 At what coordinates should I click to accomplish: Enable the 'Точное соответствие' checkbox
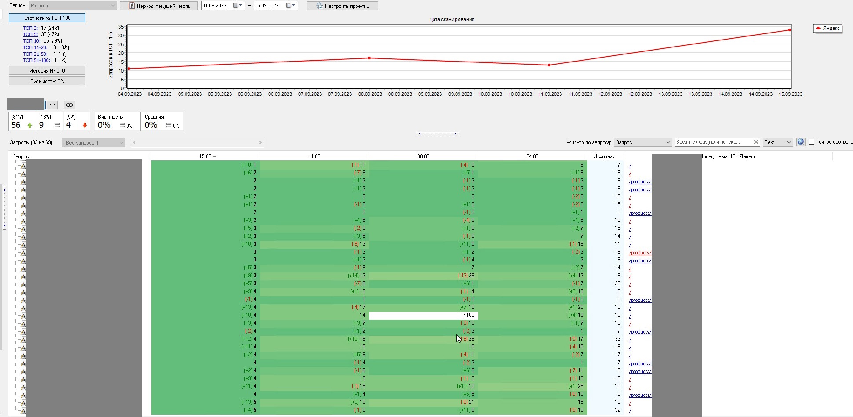click(812, 142)
